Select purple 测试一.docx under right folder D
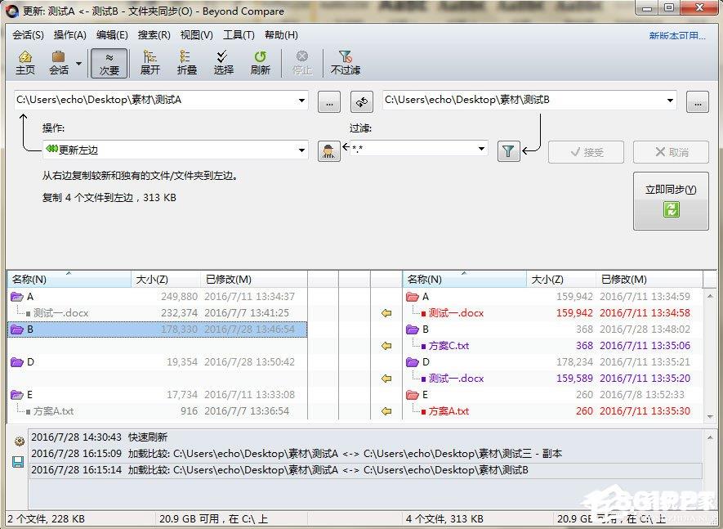 click(x=553, y=379)
